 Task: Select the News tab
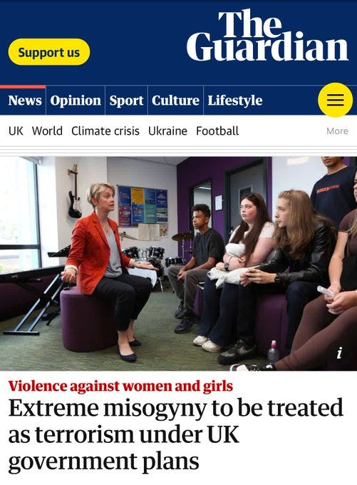pos(25,101)
